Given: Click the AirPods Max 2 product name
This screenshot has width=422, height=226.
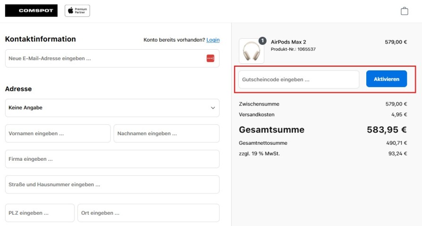Looking at the screenshot, I should coord(288,42).
